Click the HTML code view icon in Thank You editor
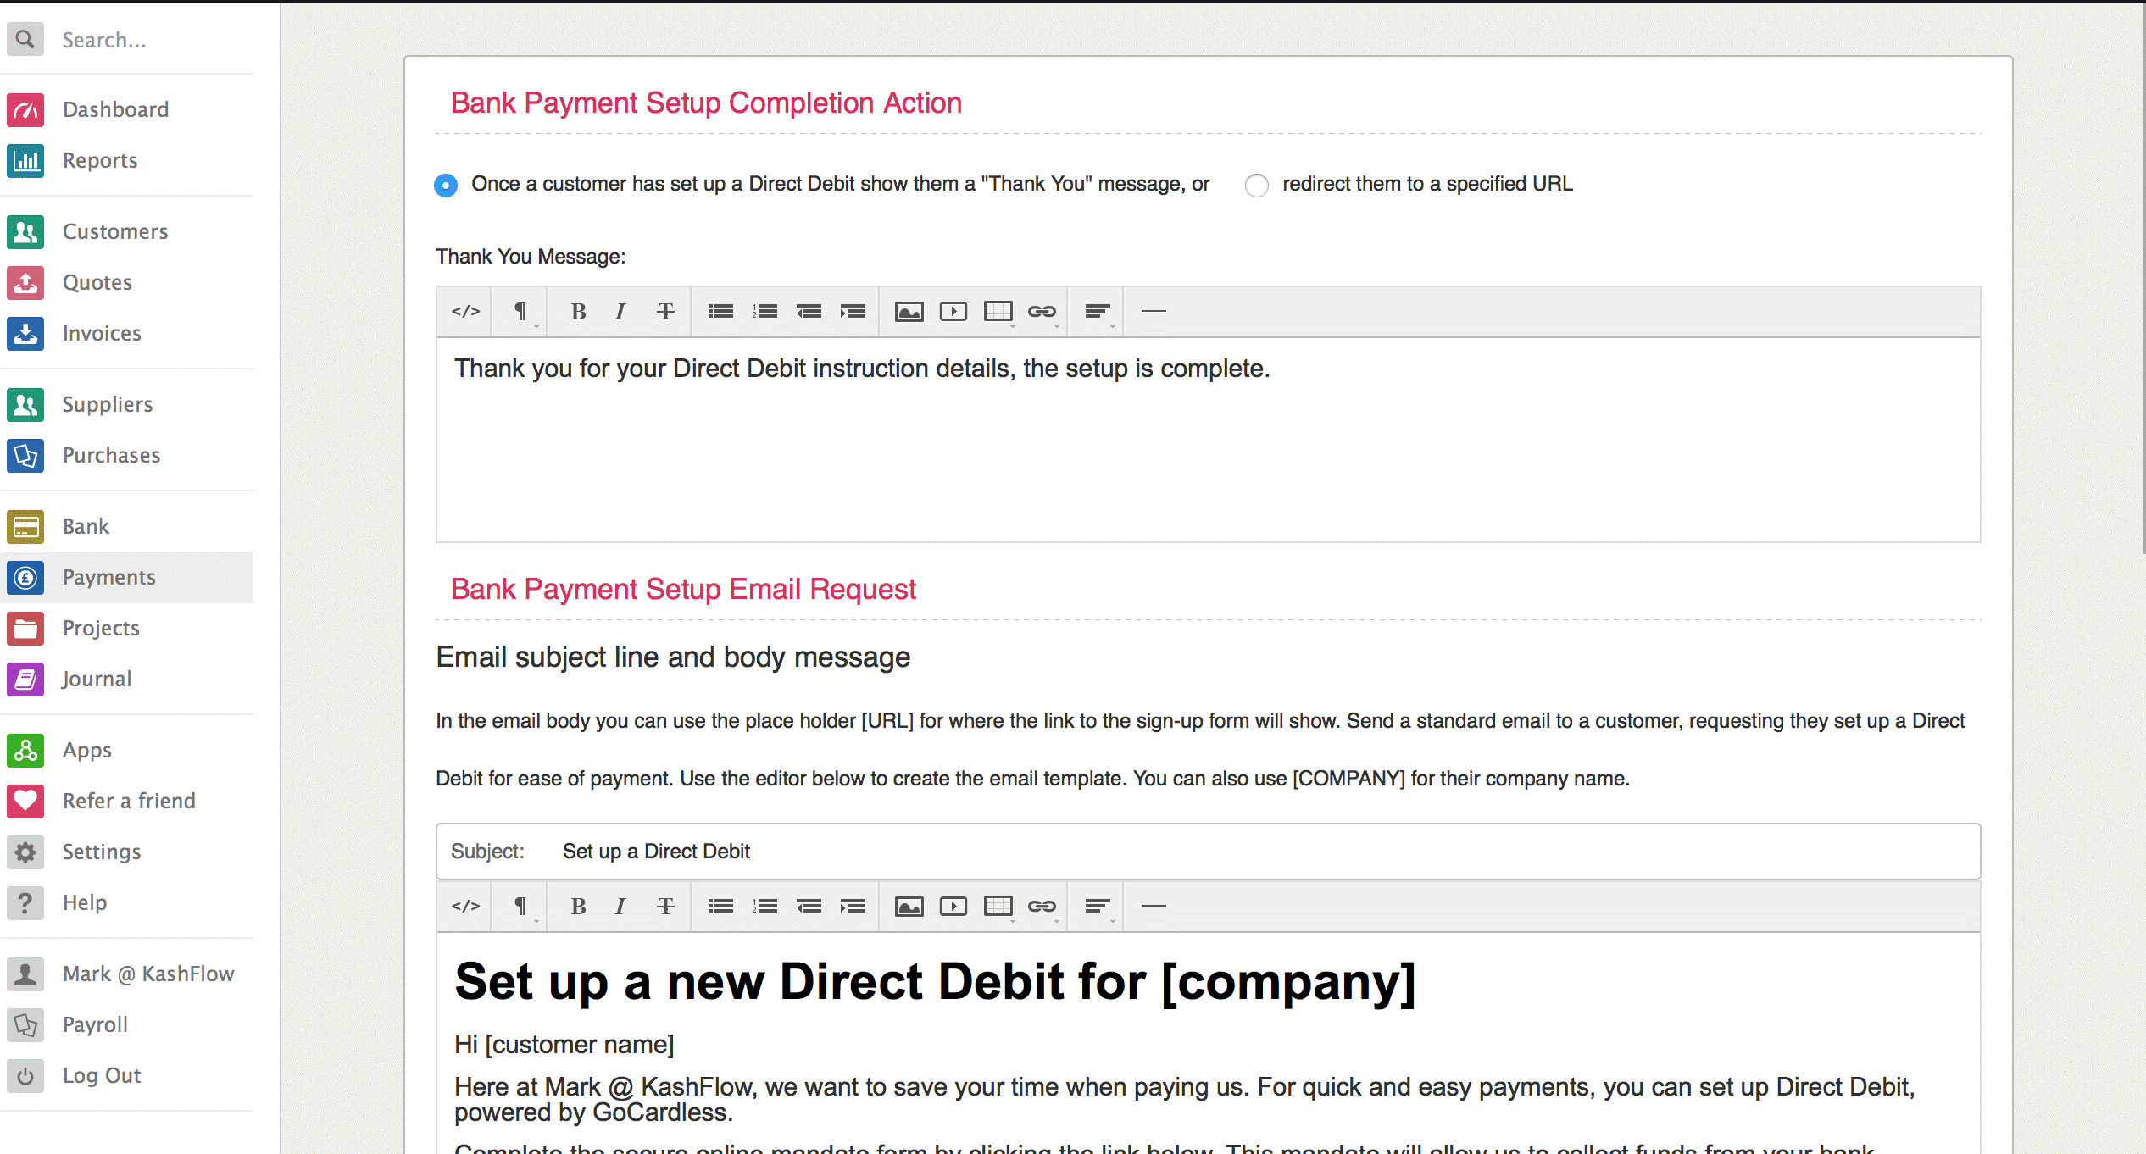The image size is (2146, 1154). click(466, 312)
